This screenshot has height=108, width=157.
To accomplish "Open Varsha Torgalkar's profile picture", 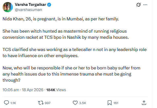I will [7, 7].
